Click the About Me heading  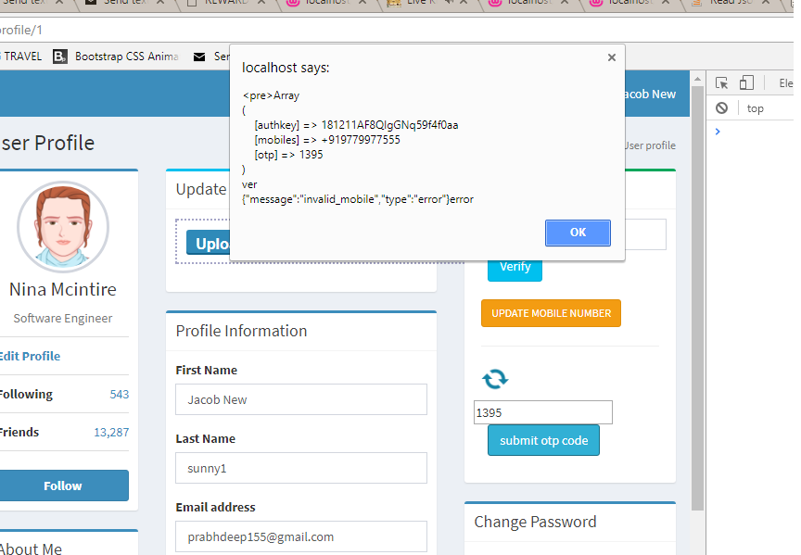(x=31, y=548)
